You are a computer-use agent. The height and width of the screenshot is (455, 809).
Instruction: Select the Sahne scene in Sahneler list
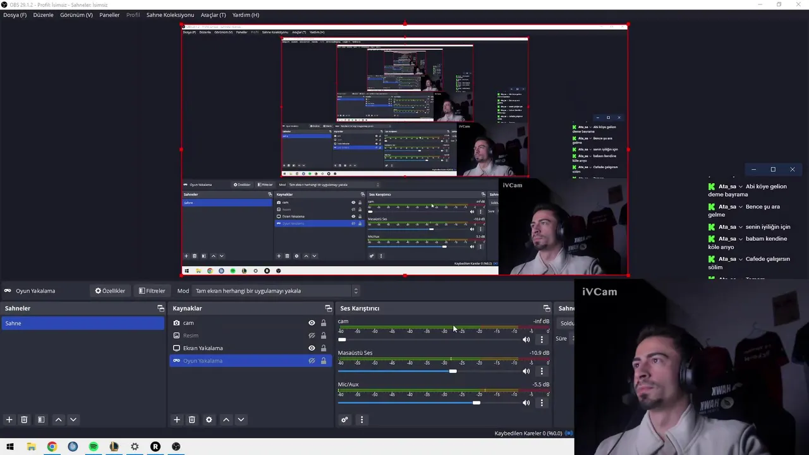[82, 323]
